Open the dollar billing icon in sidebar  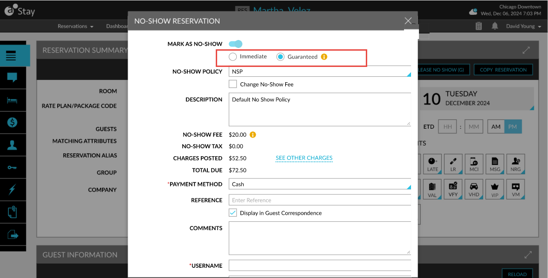click(x=12, y=122)
